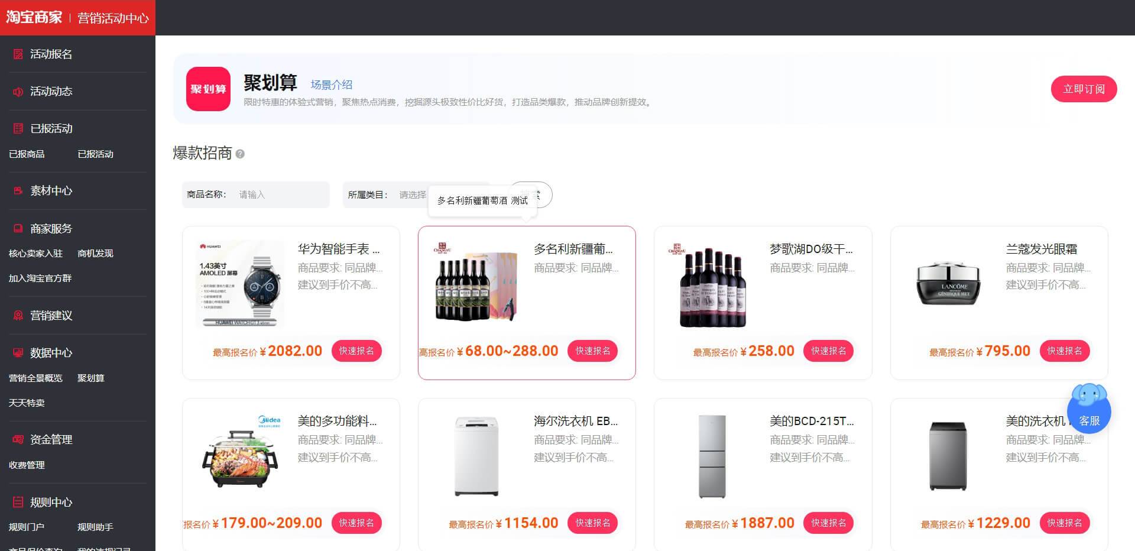The height and width of the screenshot is (551, 1135).
Task: Open 已报商品 in the sidebar
Action: pyautogui.click(x=27, y=154)
